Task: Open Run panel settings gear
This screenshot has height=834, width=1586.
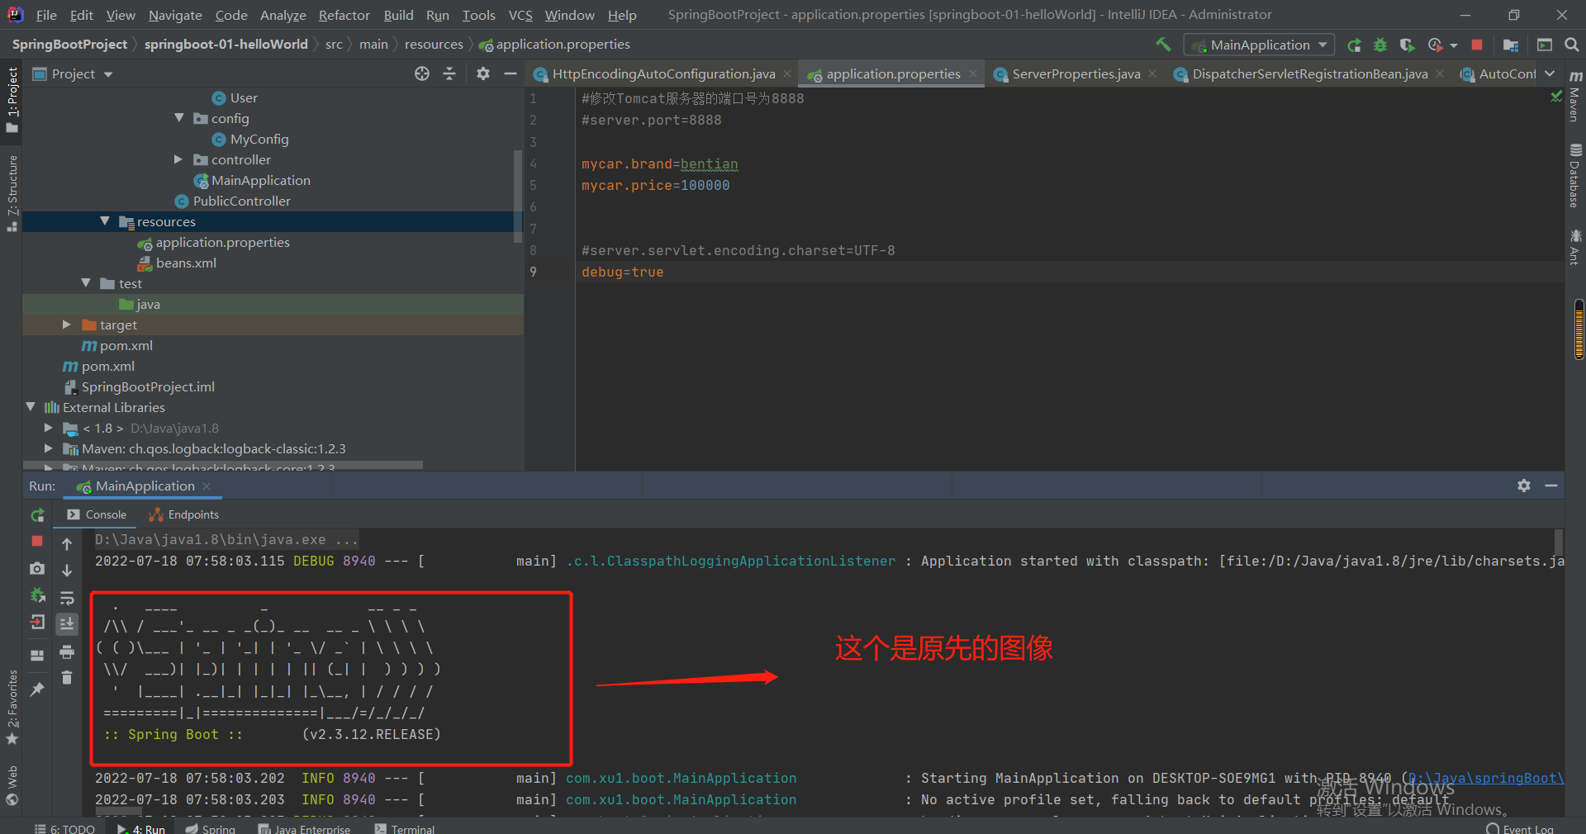Action: pyautogui.click(x=1524, y=486)
